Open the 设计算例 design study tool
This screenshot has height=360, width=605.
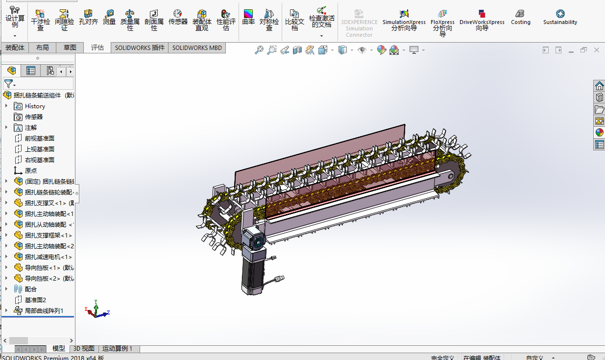tap(15, 17)
